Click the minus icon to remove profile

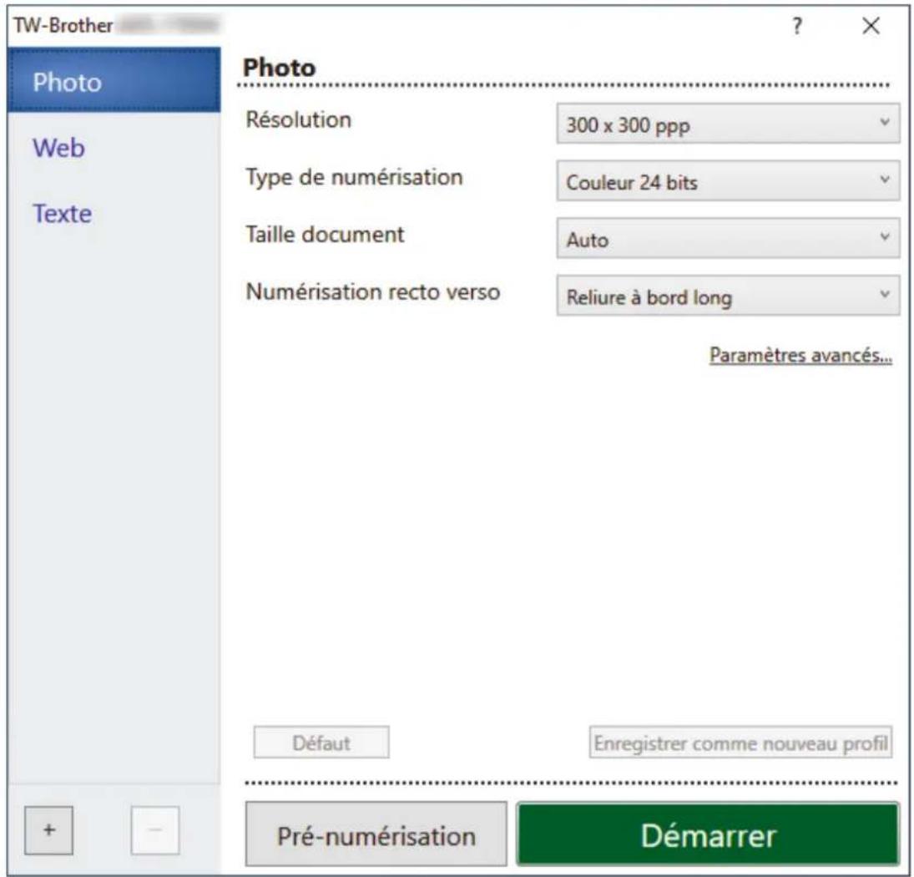click(x=155, y=829)
